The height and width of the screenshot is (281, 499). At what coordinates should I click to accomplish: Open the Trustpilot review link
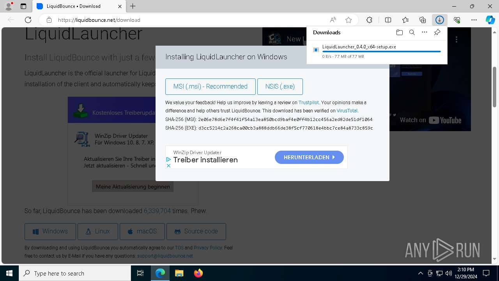[x=309, y=103]
